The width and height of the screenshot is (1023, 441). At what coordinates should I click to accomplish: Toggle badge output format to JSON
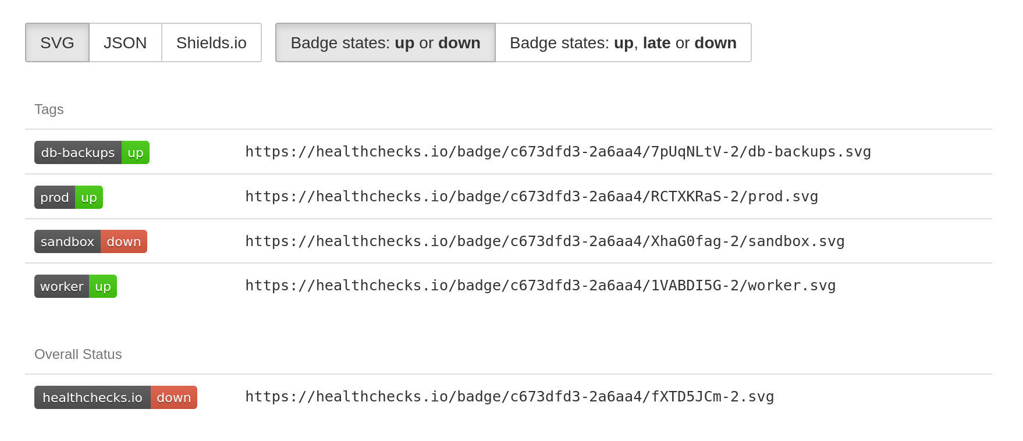pyautogui.click(x=125, y=42)
